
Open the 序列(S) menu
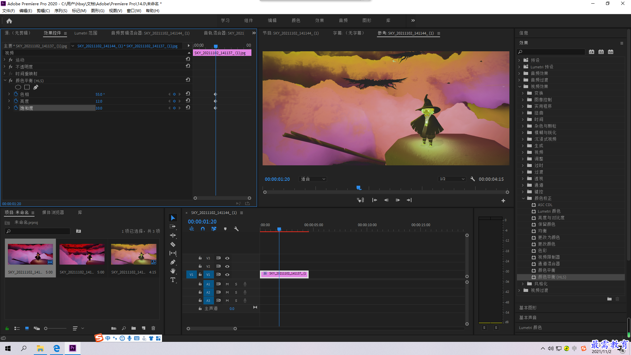[61, 11]
